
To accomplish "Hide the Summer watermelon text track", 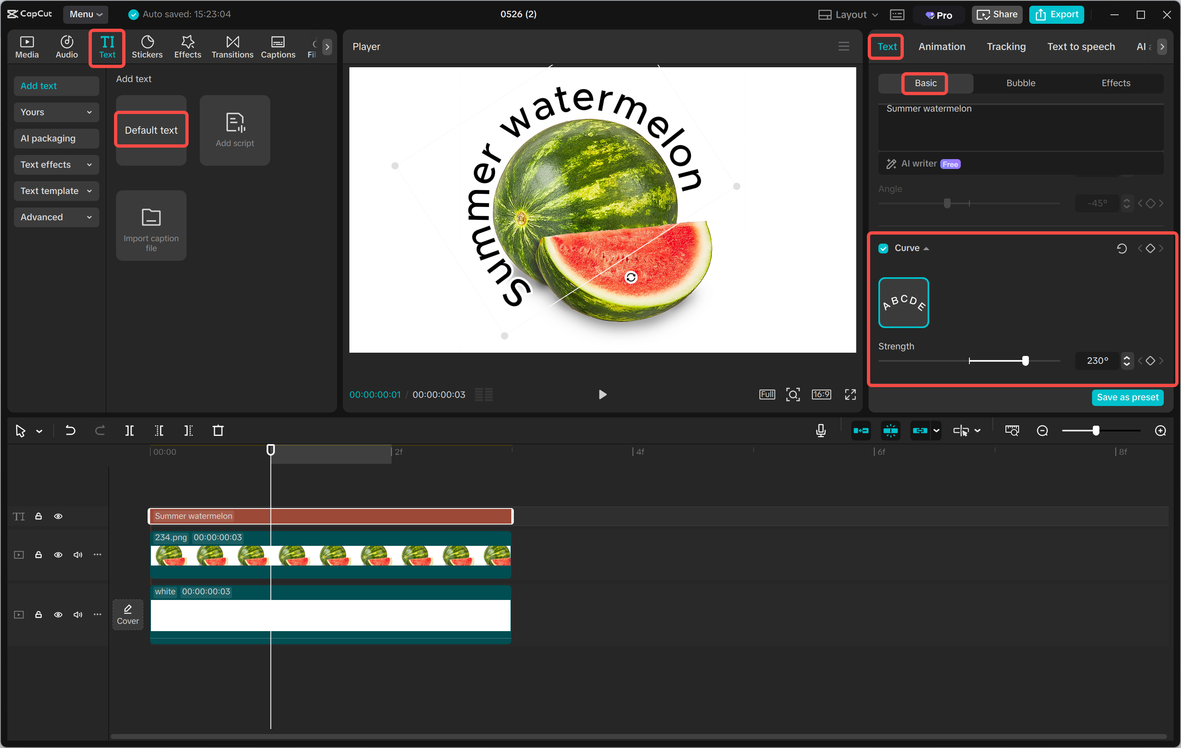I will pos(58,516).
